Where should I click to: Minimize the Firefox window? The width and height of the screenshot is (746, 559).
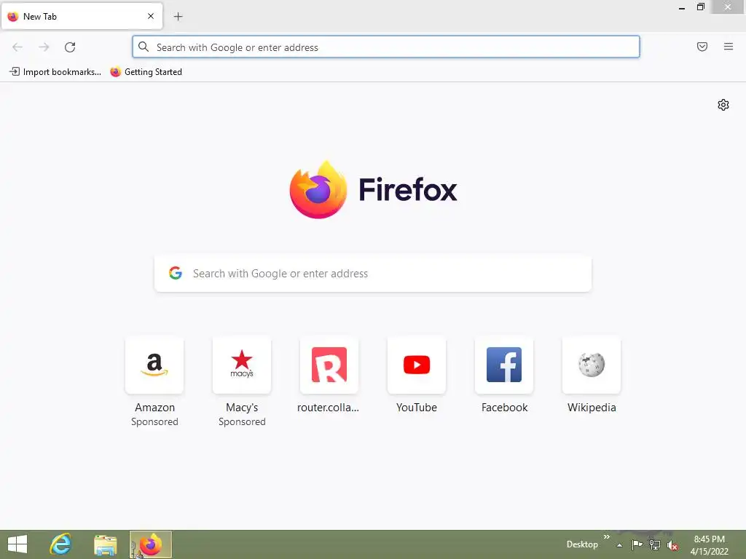682,8
